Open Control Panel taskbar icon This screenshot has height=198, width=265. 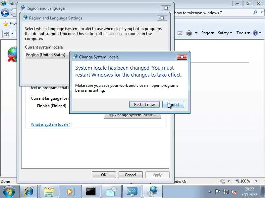[x=132, y=192]
